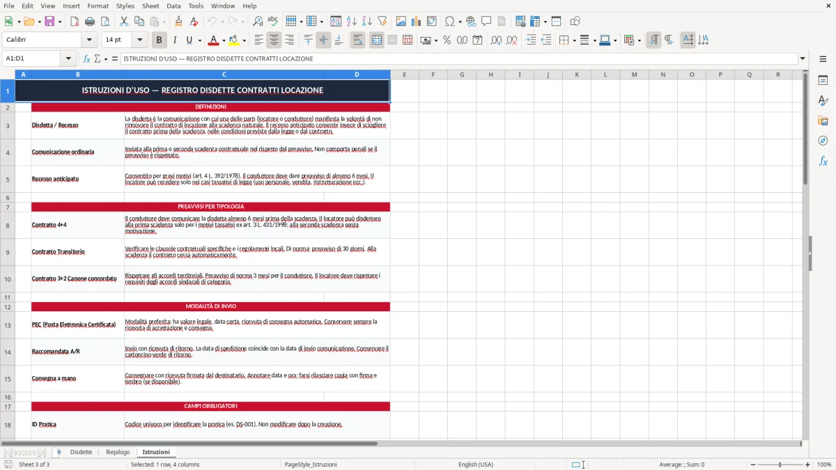Select column E header
Image resolution: width=836 pixels, height=470 pixels.
[x=404, y=75]
